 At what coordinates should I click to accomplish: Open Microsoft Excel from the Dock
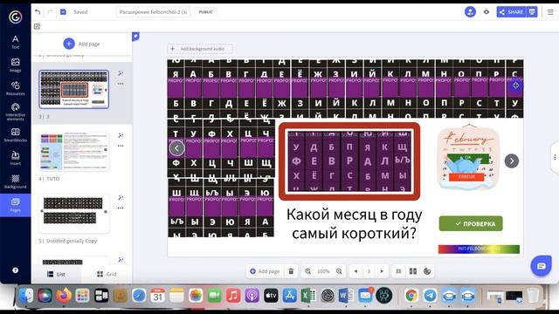tap(308, 296)
